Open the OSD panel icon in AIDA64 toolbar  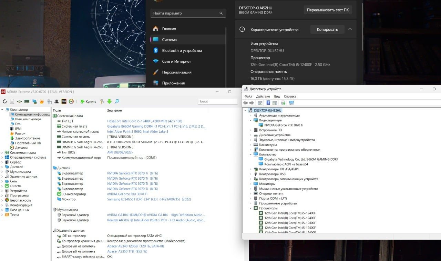(x=64, y=101)
